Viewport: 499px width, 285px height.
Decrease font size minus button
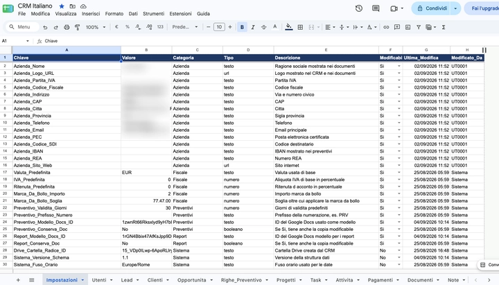pos(208,27)
